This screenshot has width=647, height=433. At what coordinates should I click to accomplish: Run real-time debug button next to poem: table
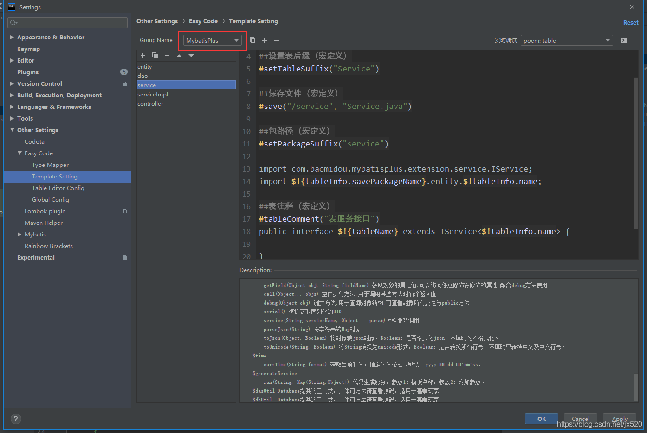coord(624,40)
